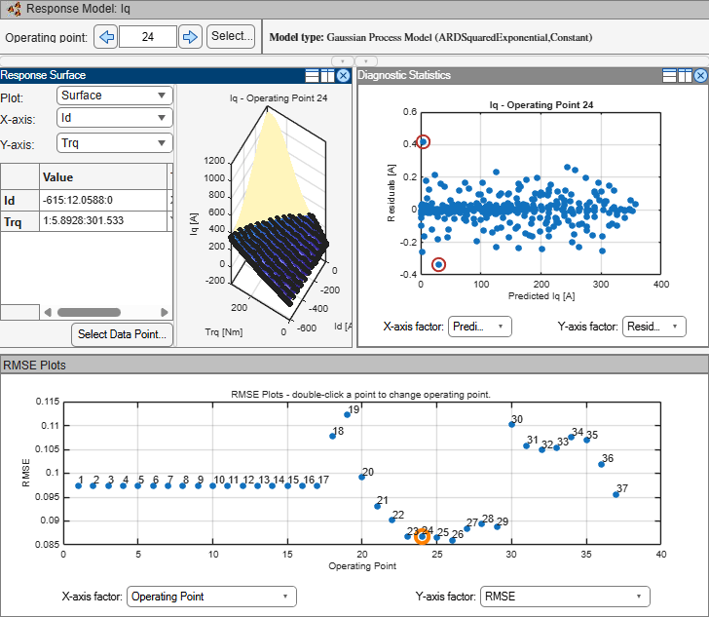Go to next operating point arrow

click(190, 37)
